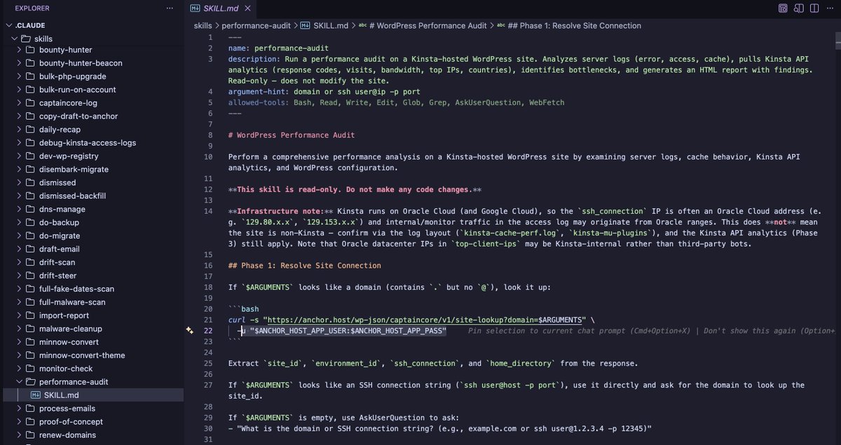
Task: Expand the draft-email folder chevron
Action: pyautogui.click(x=19, y=249)
